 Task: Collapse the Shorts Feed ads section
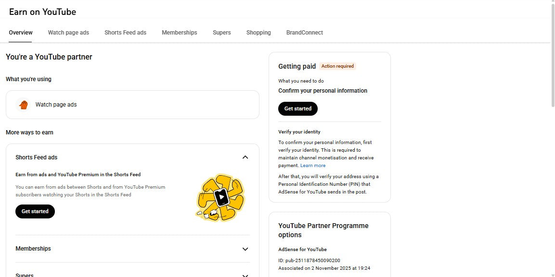tap(245, 157)
